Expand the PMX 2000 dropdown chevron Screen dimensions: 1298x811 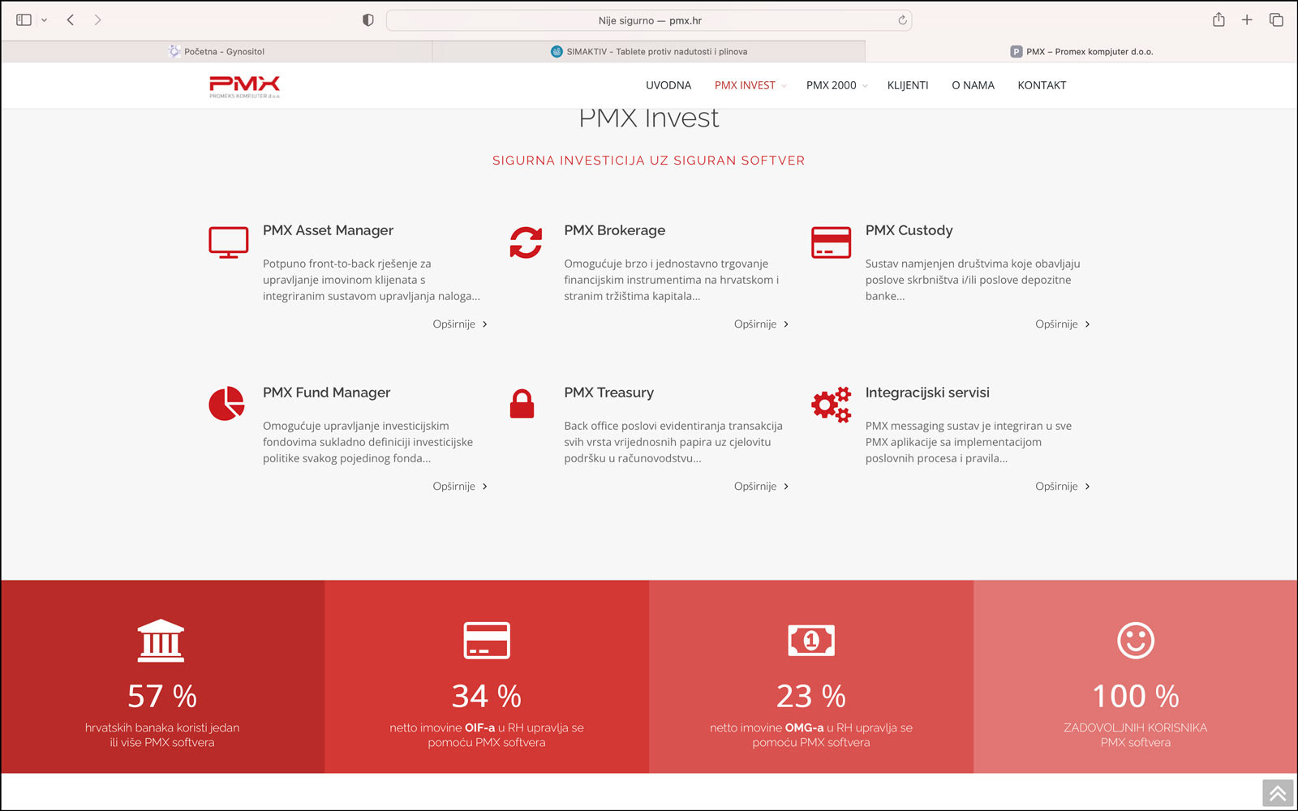pos(865,86)
